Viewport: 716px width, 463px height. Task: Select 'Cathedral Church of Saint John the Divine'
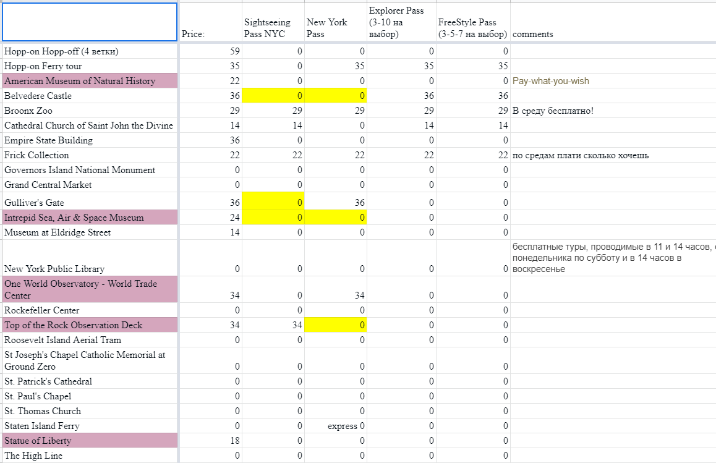(90, 125)
